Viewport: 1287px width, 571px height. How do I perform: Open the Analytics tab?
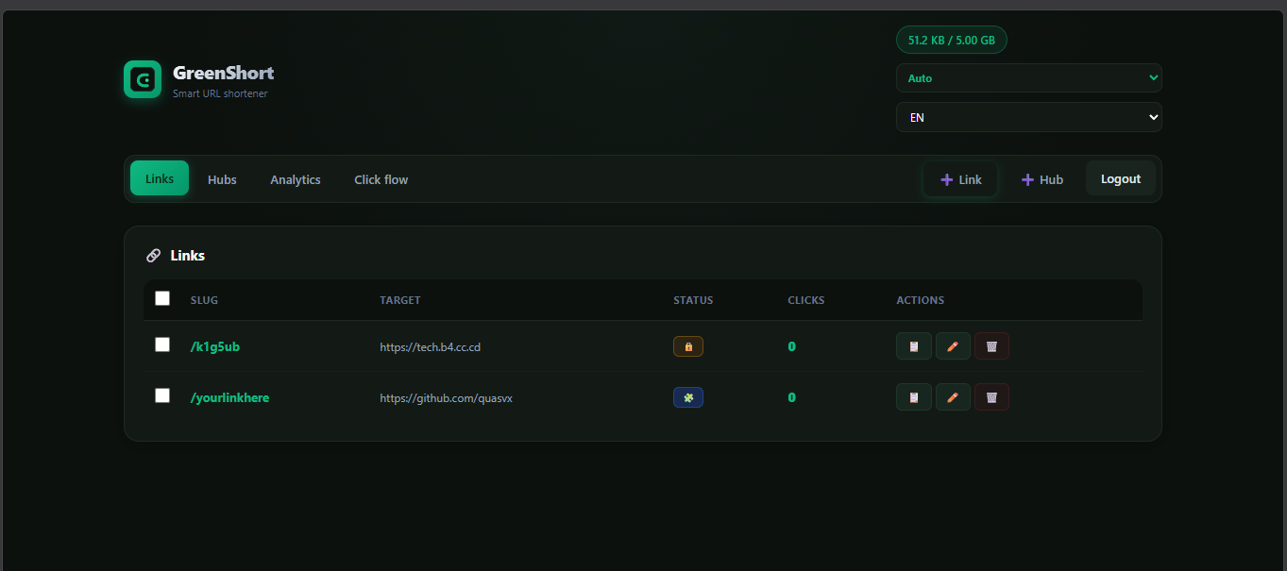pos(296,179)
